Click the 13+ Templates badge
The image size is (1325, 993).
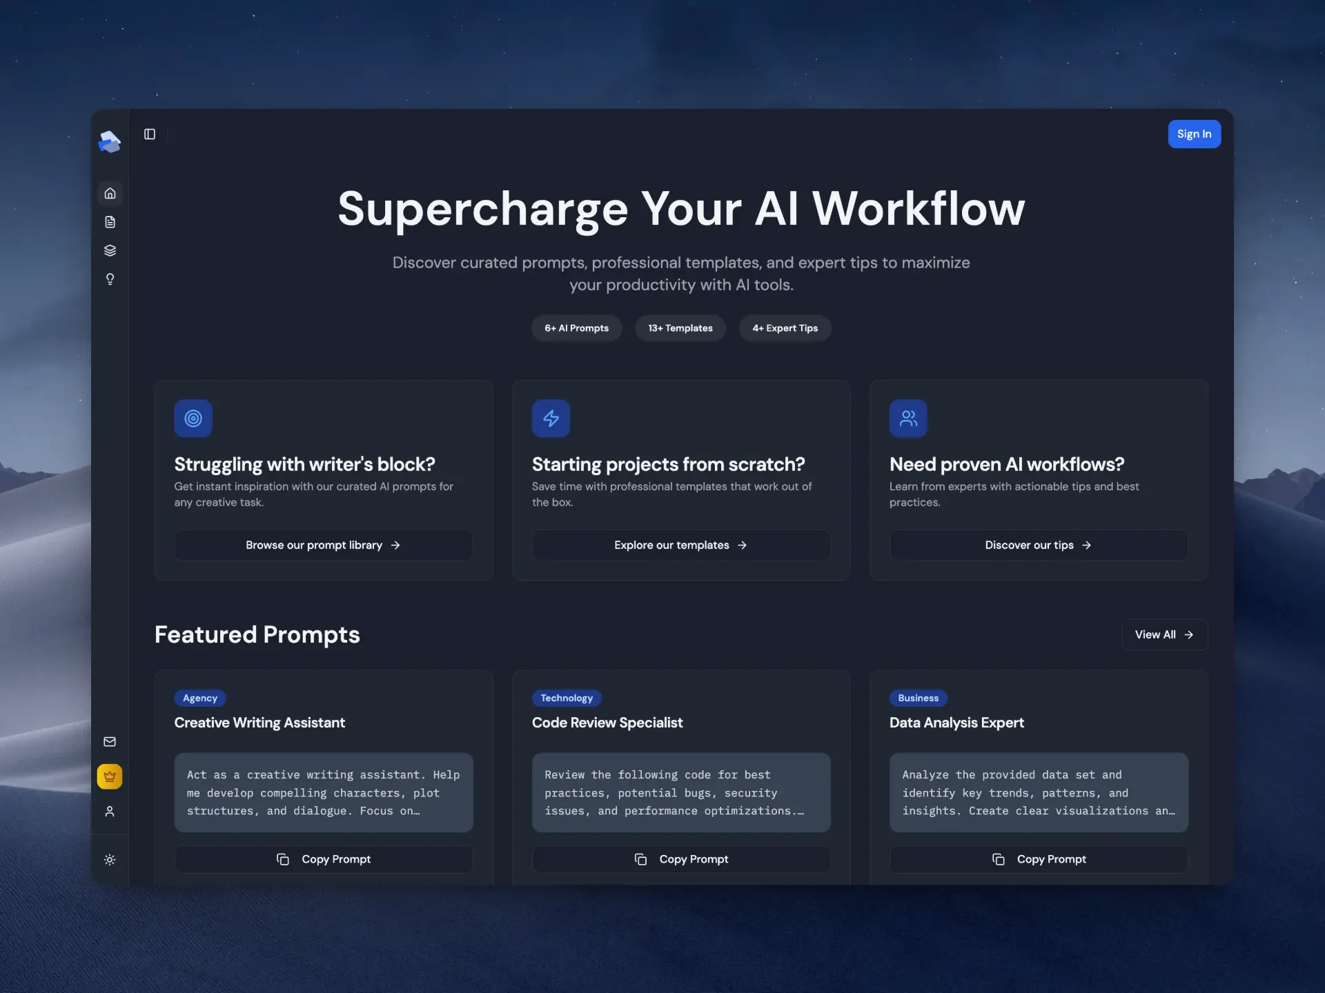(680, 328)
